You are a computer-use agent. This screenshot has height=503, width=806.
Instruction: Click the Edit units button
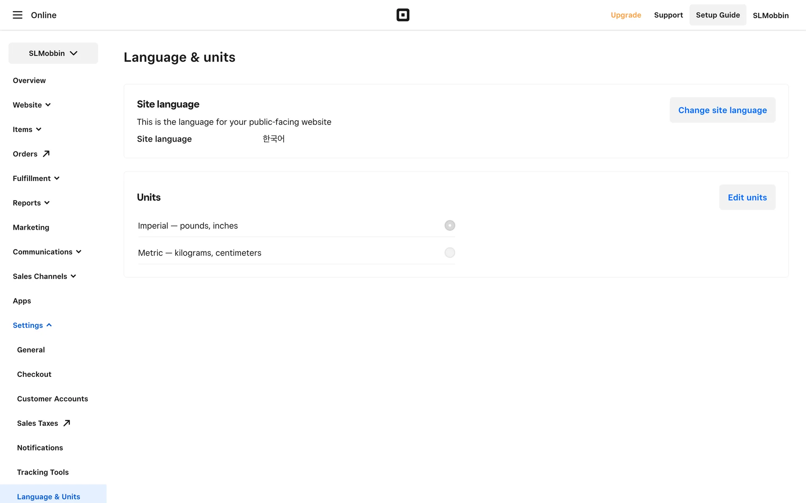click(x=747, y=197)
